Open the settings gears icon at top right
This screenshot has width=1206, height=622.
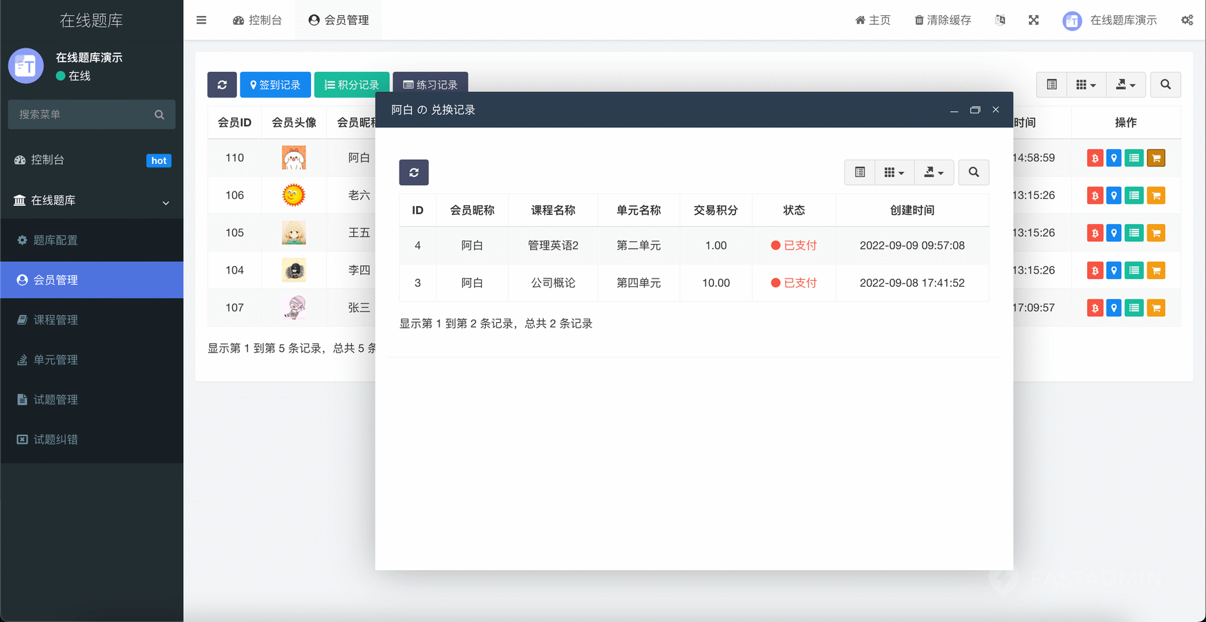point(1187,20)
